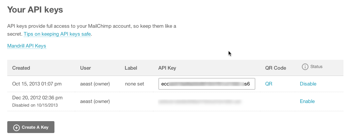Show the QR code for the first key
353x135 pixels.
tap(269, 84)
